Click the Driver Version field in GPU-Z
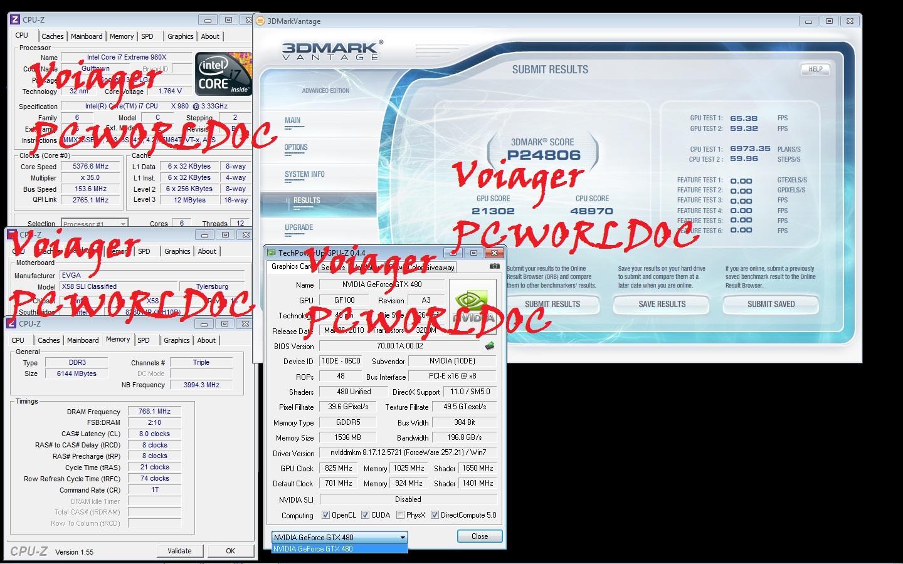 [408, 452]
